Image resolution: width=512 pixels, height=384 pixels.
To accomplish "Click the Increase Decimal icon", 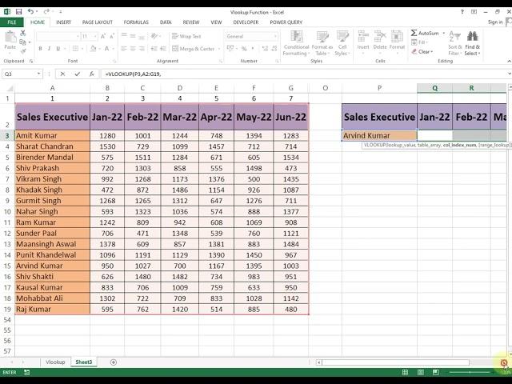I will (265, 49).
